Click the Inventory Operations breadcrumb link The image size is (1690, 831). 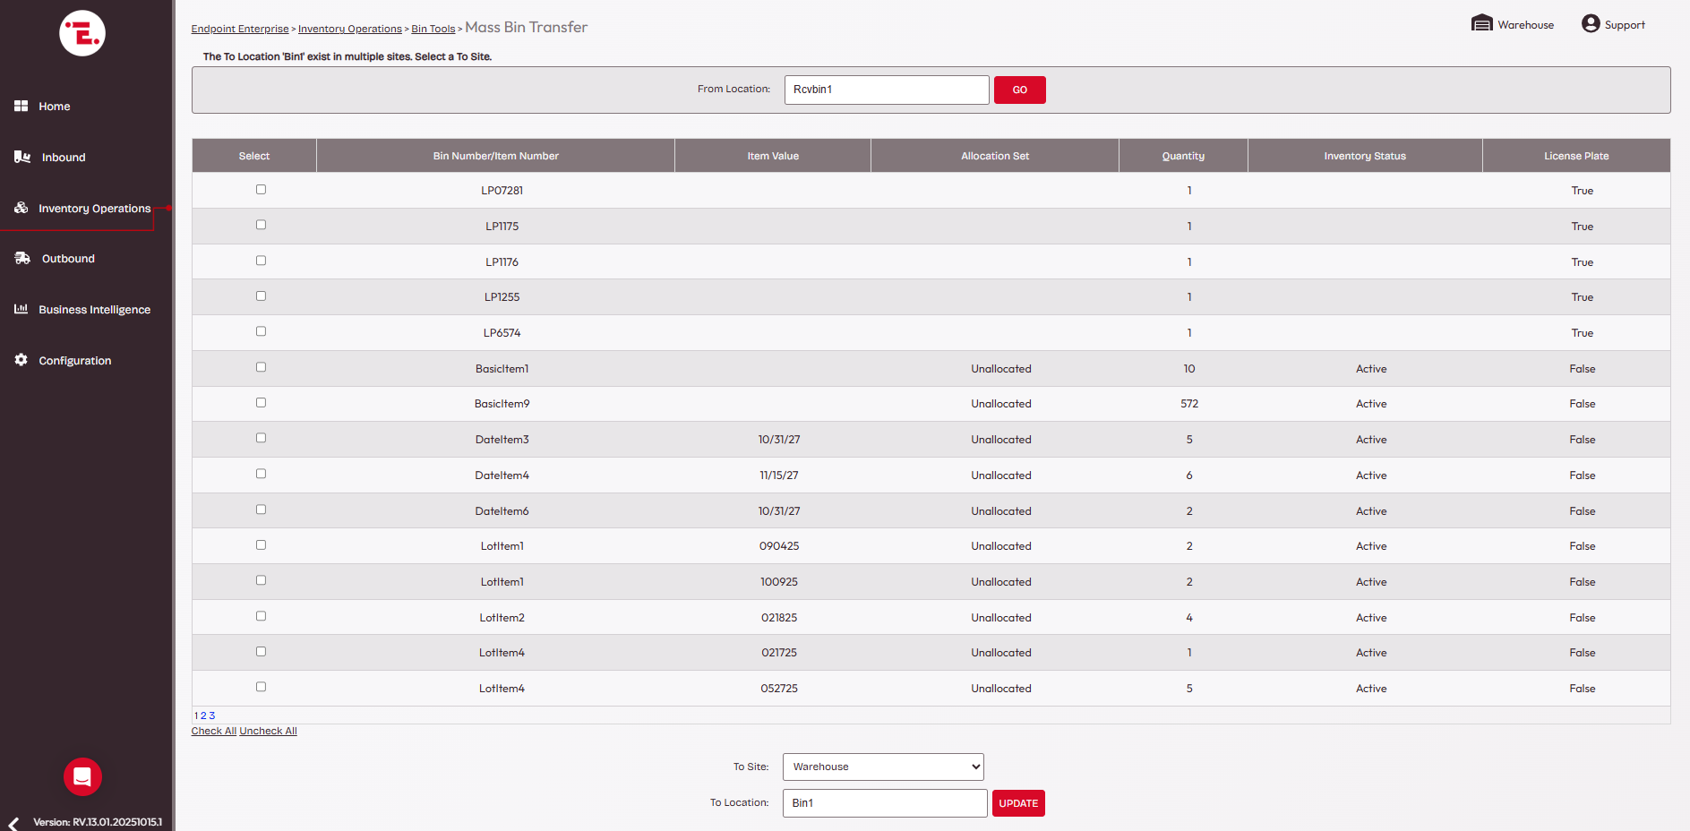click(x=350, y=29)
